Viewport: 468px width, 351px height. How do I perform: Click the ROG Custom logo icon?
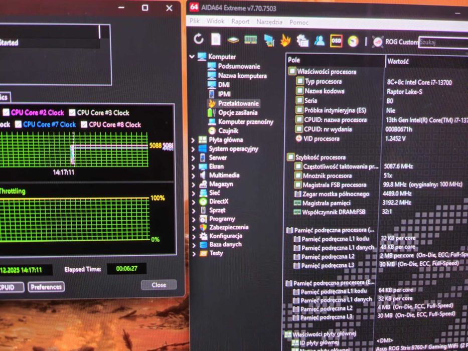click(378, 42)
